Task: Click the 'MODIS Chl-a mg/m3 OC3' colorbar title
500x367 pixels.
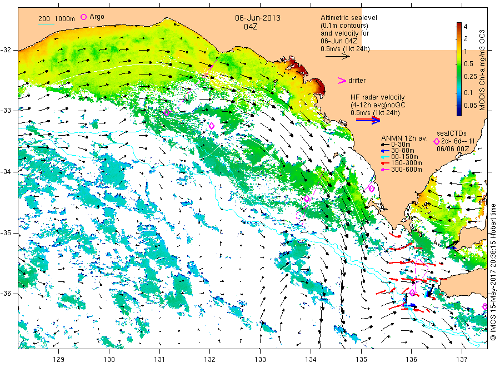Action: pyautogui.click(x=482, y=70)
